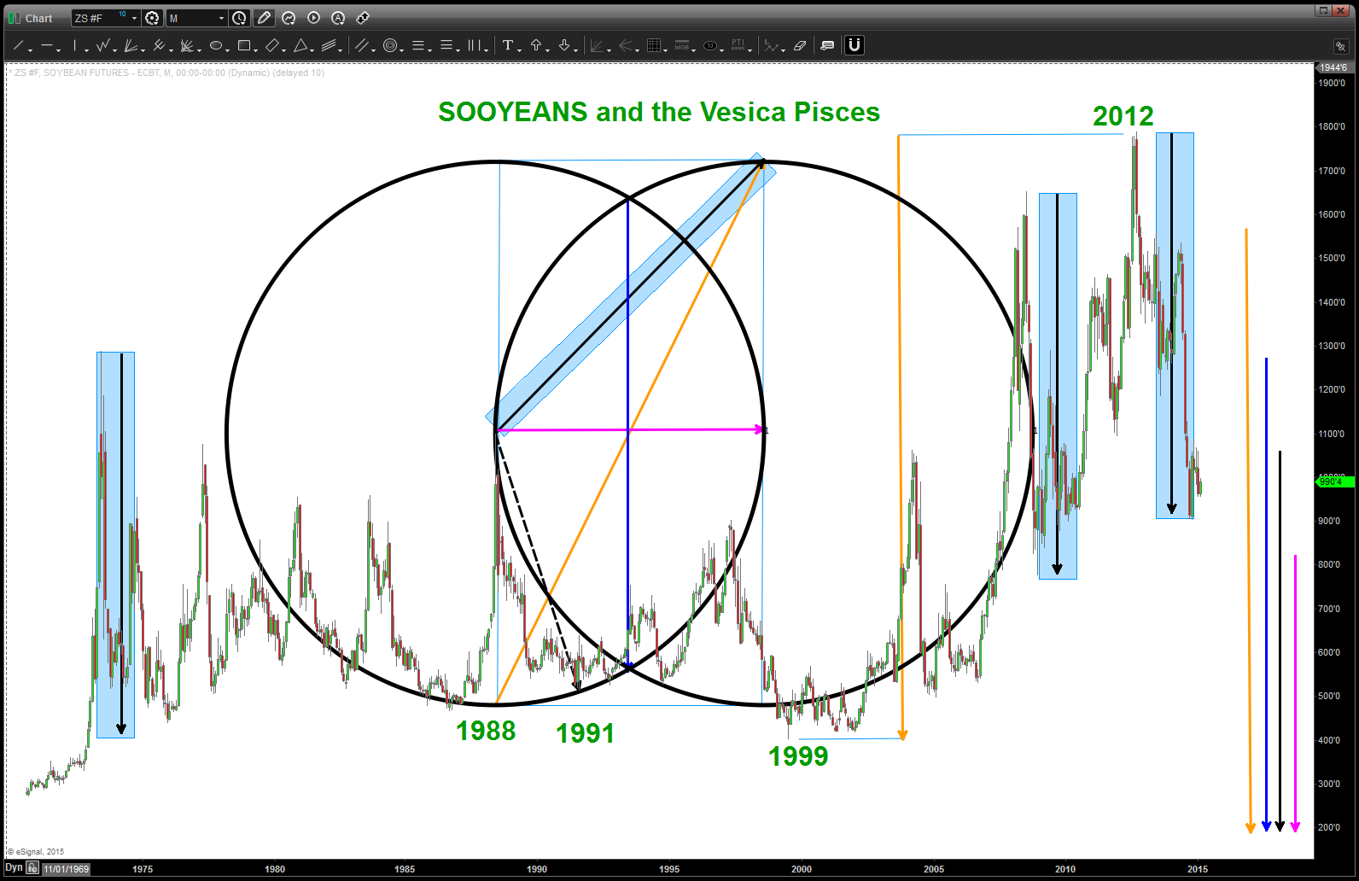This screenshot has width=1359, height=881.
Task: Select the up arrow marker tool
Action: (x=536, y=45)
